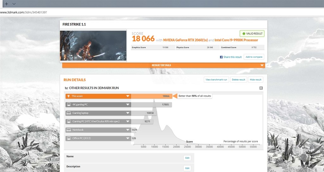The width and height of the screenshot is (324, 172).
Task: Open the Notebook dropdown arrow
Action: pyautogui.click(x=128, y=130)
